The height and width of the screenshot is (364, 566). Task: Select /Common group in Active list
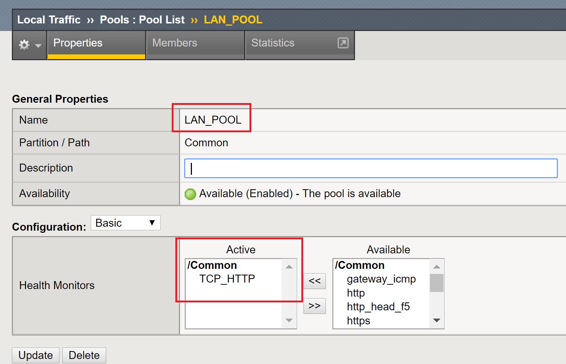212,265
